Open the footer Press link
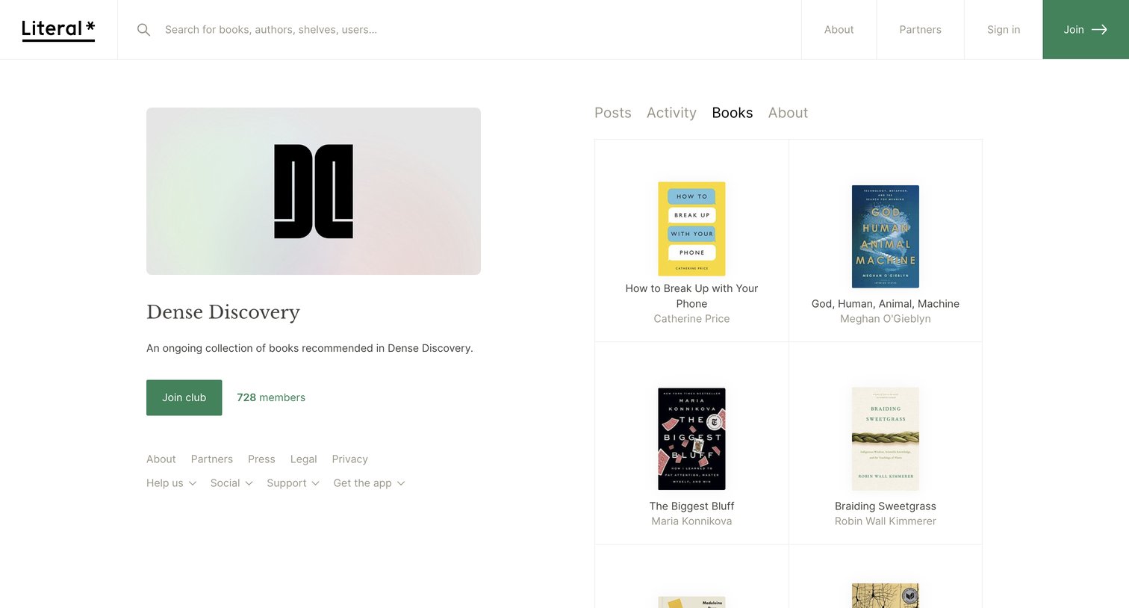The height and width of the screenshot is (608, 1129). (261, 459)
